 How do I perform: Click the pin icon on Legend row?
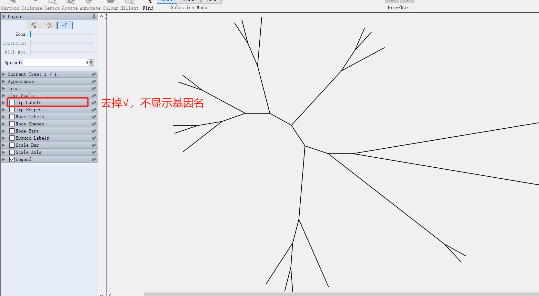[94, 160]
